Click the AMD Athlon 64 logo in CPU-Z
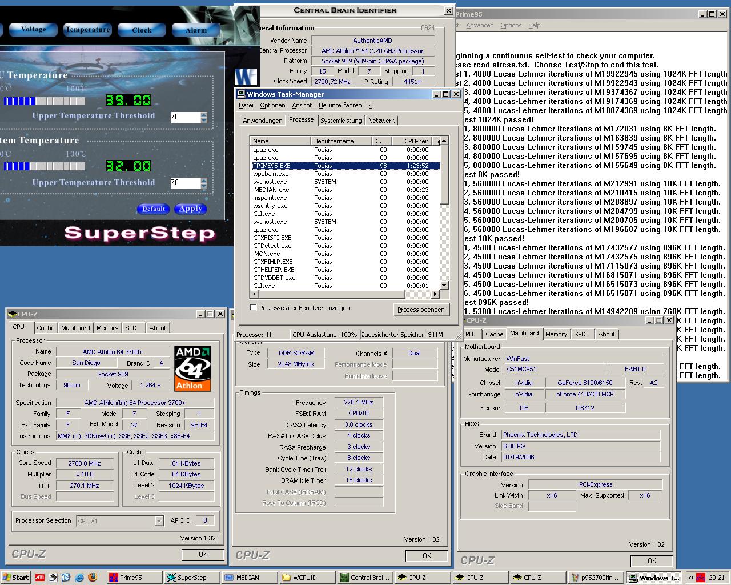The width and height of the screenshot is (731, 585). point(192,368)
